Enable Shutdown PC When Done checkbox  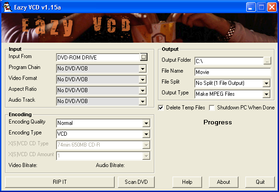coord(212,108)
